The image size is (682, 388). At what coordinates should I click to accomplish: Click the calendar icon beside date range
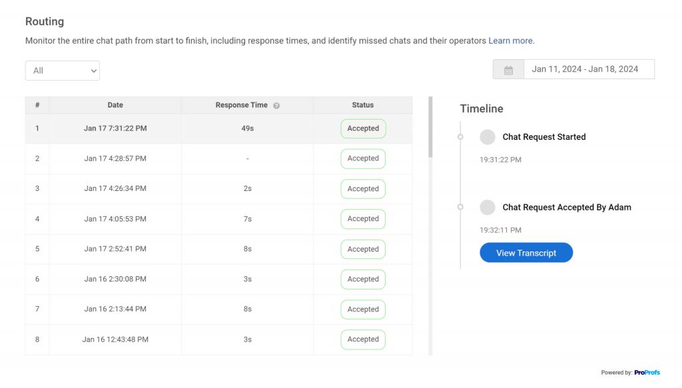[508, 69]
